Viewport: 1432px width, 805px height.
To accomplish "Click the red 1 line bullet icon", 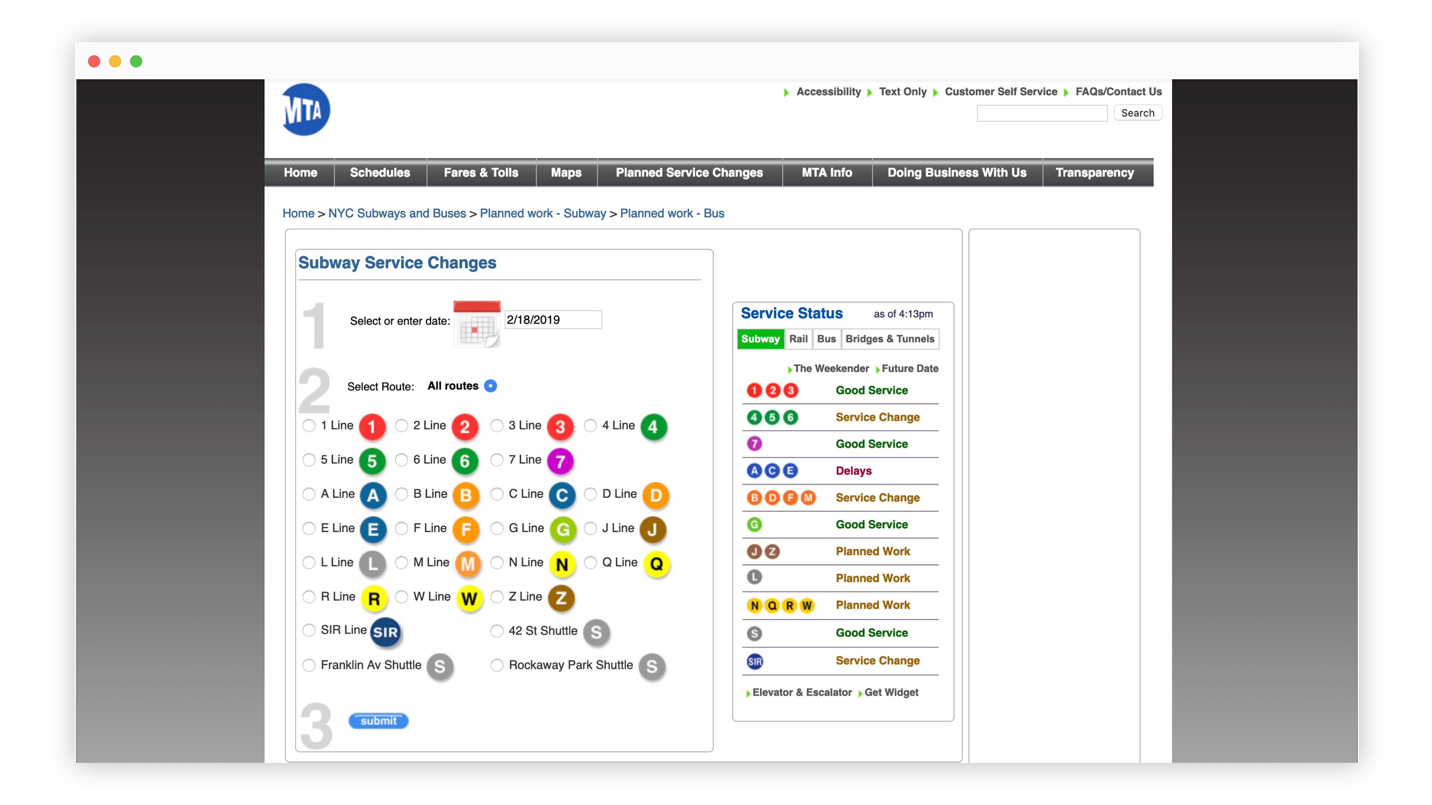I will [372, 427].
